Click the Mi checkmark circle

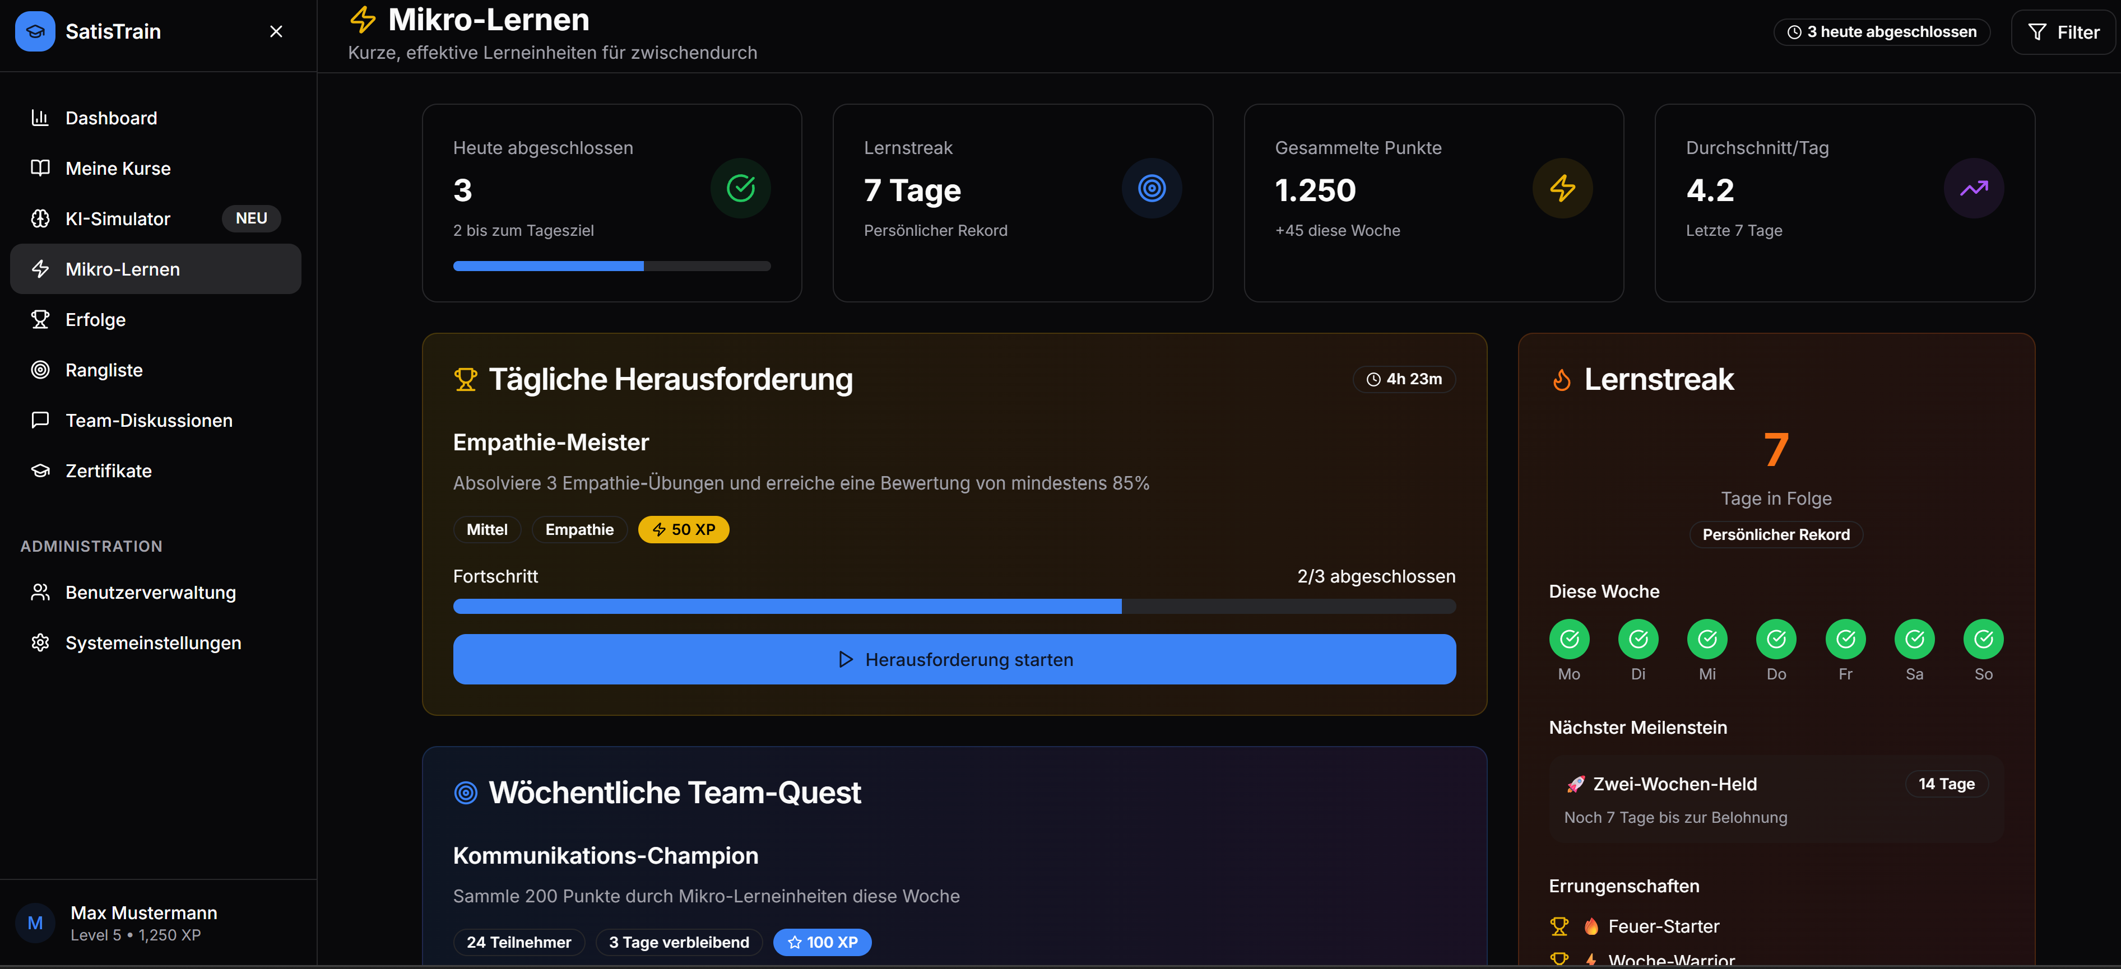(1707, 639)
